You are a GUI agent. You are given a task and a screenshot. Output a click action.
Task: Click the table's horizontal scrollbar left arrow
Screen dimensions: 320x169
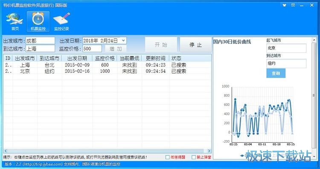pos(6,151)
